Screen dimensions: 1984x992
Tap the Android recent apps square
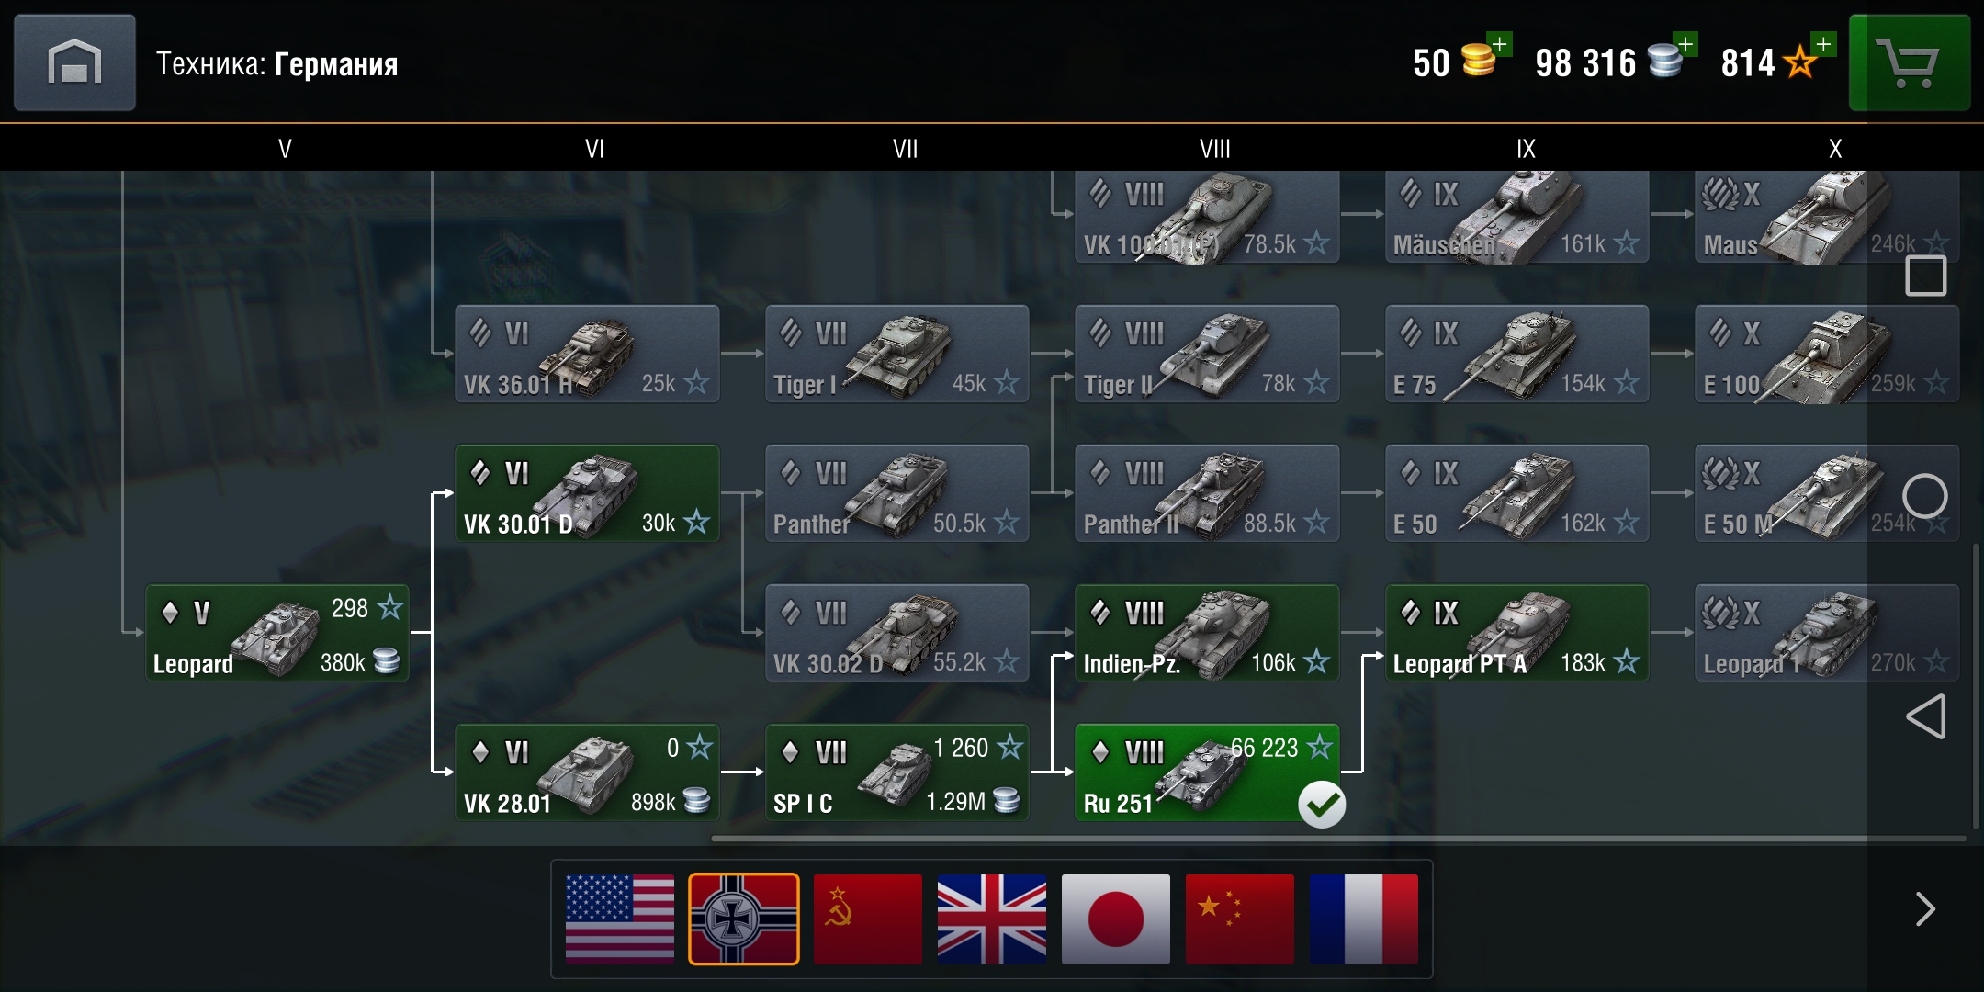coord(1926,276)
